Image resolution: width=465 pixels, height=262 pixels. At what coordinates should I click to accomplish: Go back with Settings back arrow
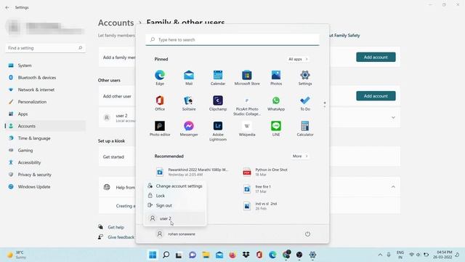click(x=7, y=7)
